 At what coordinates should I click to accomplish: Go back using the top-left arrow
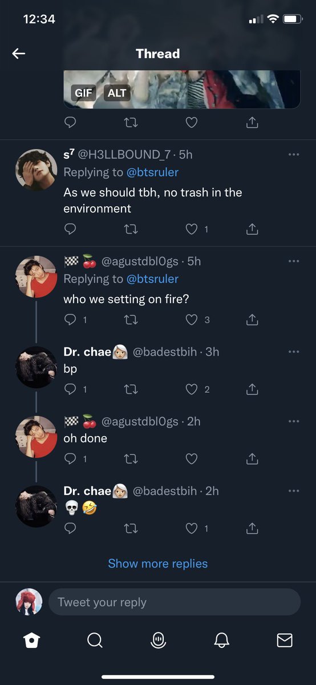click(19, 54)
